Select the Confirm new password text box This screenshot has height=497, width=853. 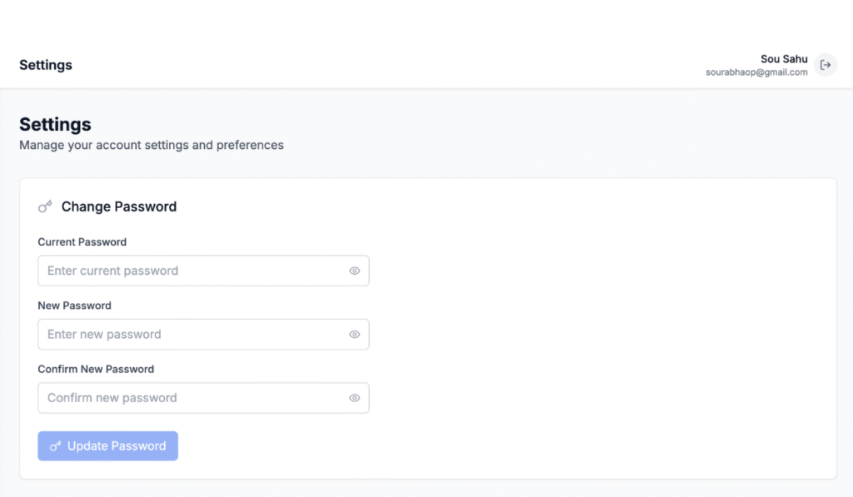[192, 398]
